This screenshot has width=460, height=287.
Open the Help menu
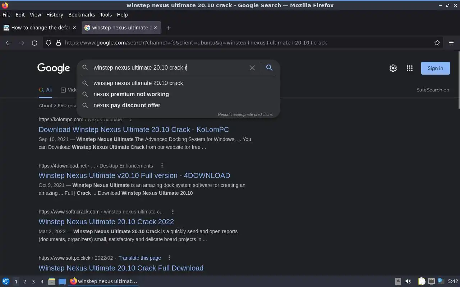click(x=122, y=15)
